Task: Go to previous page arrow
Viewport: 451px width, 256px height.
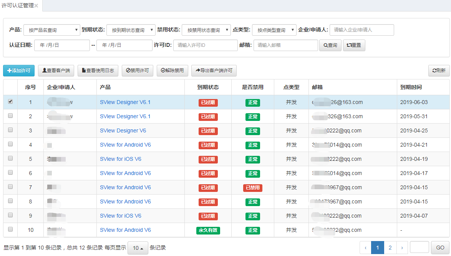Action: click(366, 248)
